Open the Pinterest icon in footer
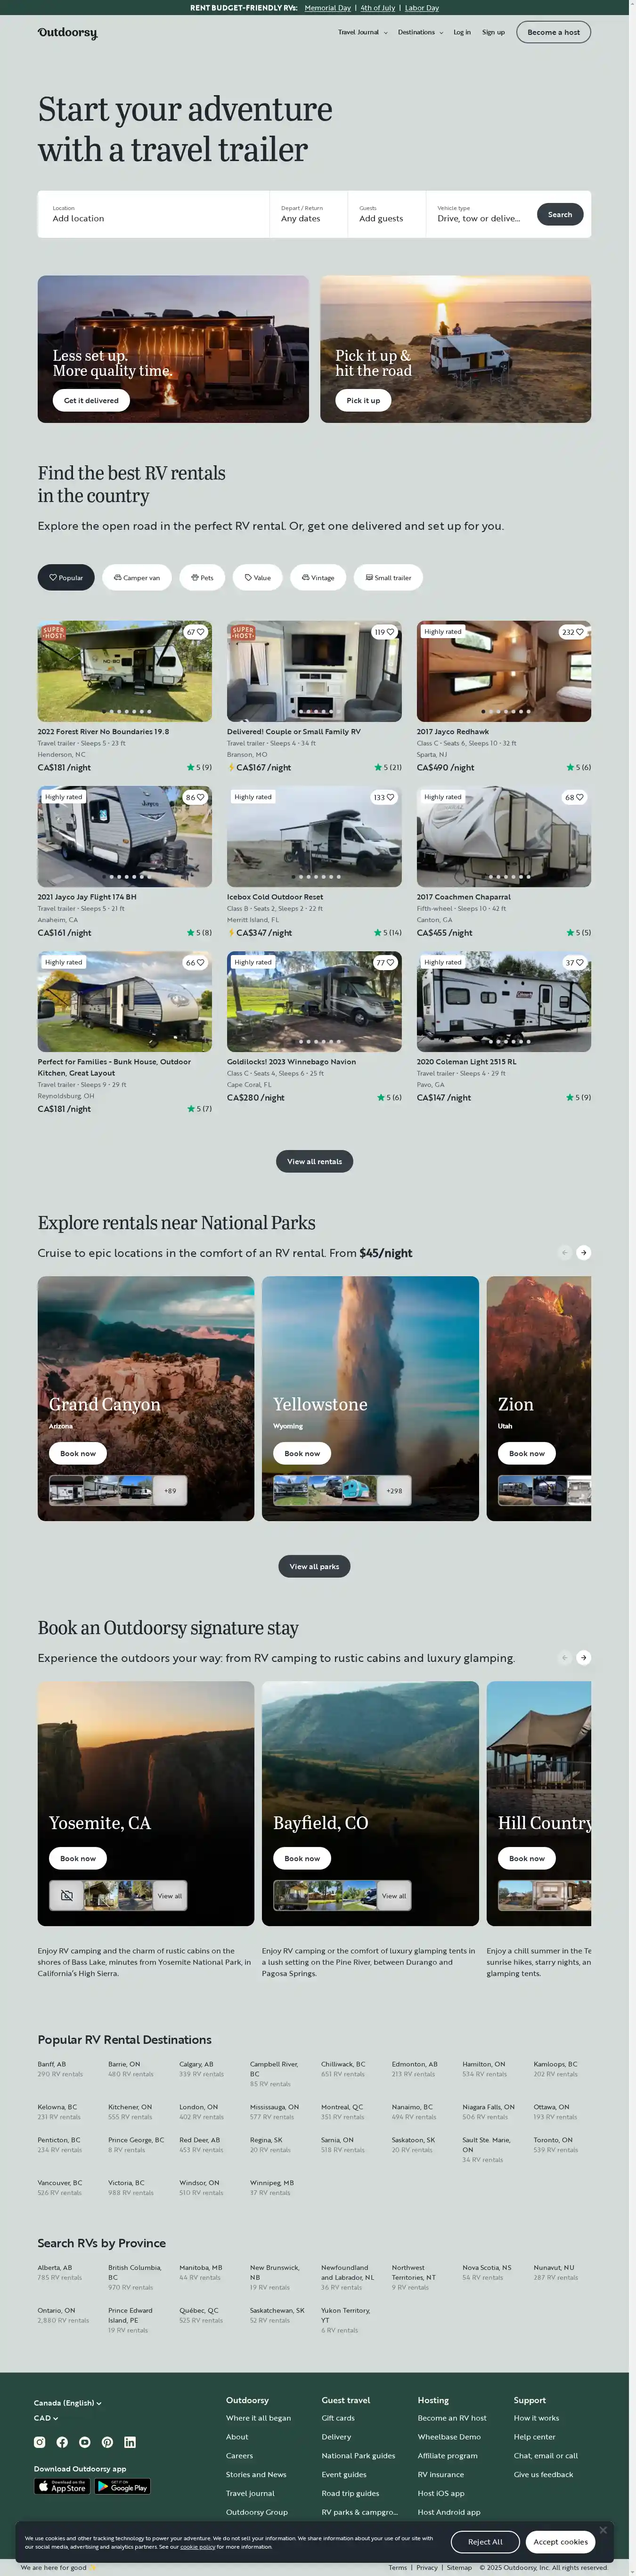The image size is (636, 2576). [107, 2441]
